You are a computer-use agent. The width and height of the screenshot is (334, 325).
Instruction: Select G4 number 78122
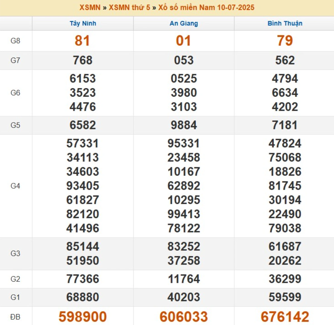click(x=184, y=228)
